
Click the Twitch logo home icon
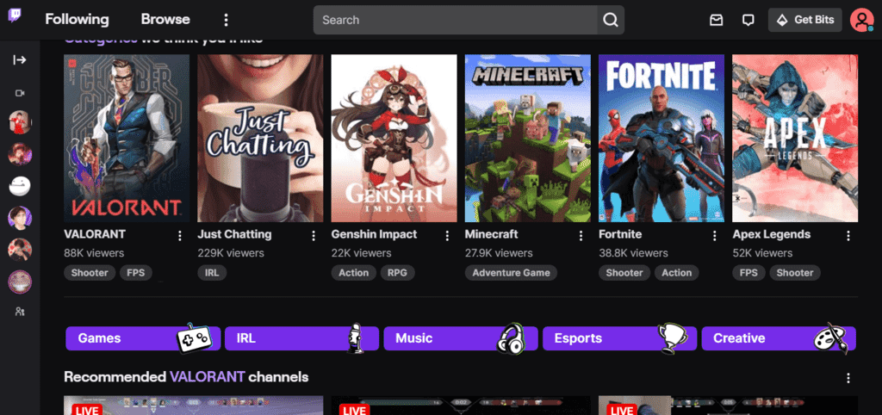pyautogui.click(x=16, y=15)
